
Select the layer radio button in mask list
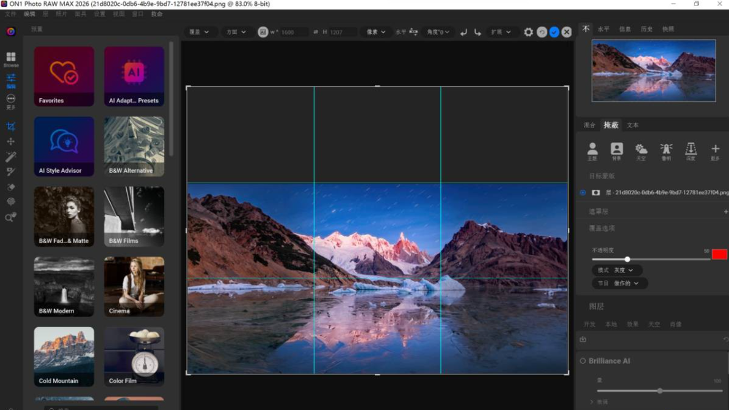583,192
